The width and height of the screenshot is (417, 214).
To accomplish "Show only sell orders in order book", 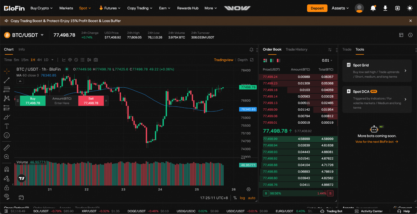I will pos(279,60).
